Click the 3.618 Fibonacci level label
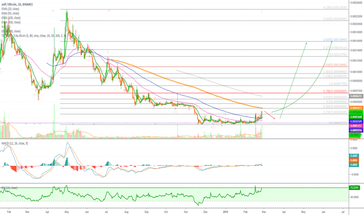Viewport: 364px width, 215px height. point(335,19)
